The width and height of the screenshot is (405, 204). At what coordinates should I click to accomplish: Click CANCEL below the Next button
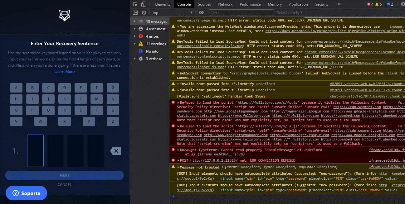tap(65, 185)
